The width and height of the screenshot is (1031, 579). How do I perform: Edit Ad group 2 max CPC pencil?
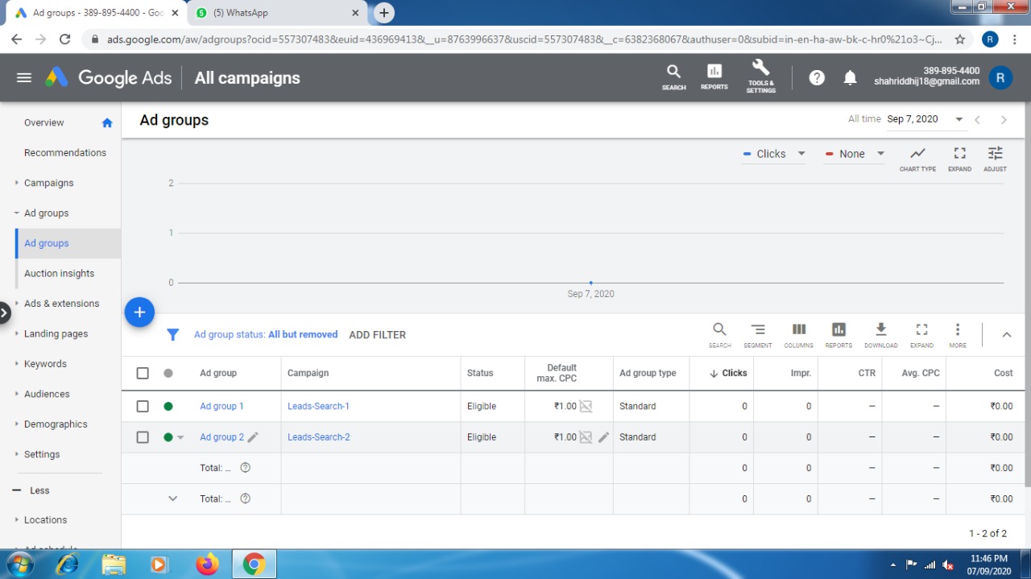point(603,437)
